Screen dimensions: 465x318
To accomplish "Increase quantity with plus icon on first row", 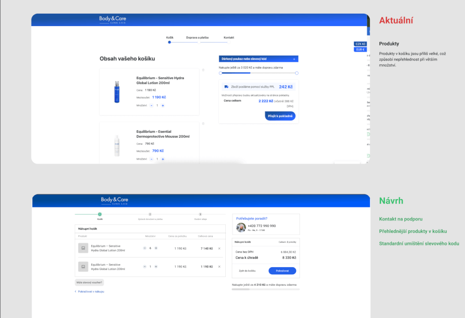I will [156, 247].
